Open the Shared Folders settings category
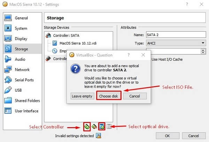This screenshot has height=142, width=209. coord(22,101)
